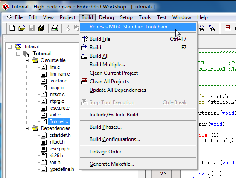Open the Test menu

162,17
